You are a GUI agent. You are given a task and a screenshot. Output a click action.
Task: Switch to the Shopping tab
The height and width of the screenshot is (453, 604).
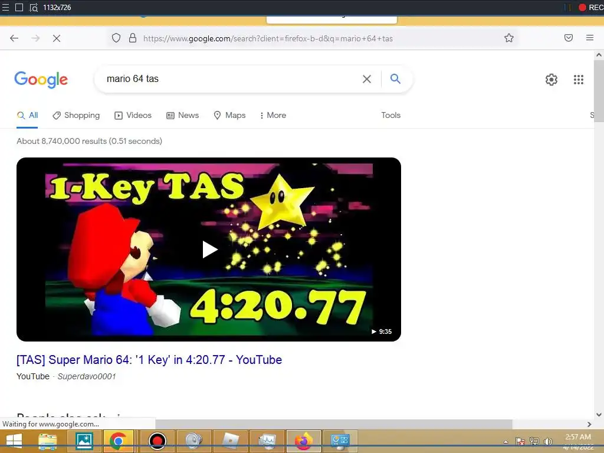[x=76, y=115]
